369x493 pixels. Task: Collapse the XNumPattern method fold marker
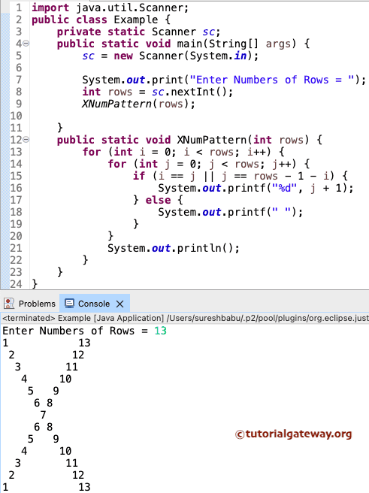[x=26, y=140]
